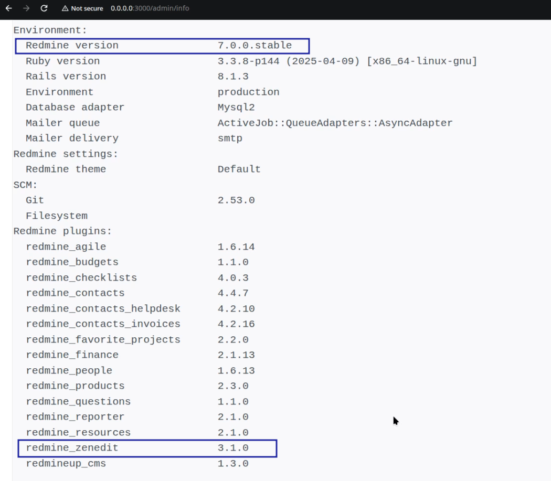Go back using the browser back arrow
Screen dimensions: 551x481
9,8
